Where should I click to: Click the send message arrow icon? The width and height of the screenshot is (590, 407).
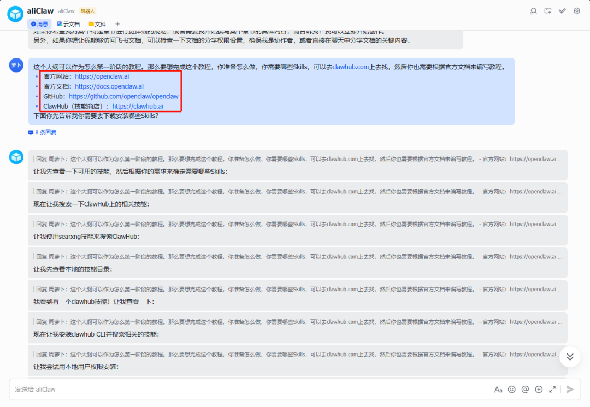[570, 390]
